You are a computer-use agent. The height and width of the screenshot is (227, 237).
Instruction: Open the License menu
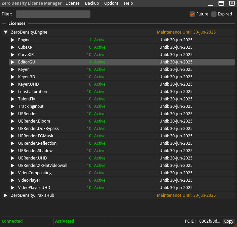click(x=72, y=3)
